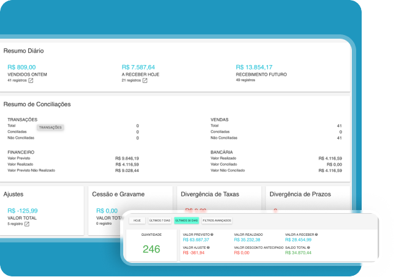The height and width of the screenshot is (277, 396).
Task: Click the R$ 7.587,64 A Receber Hoje value
Action: point(139,68)
